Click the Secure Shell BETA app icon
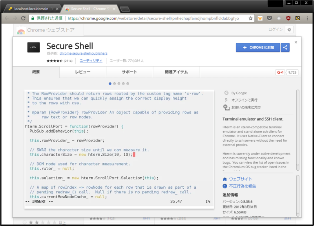The image size is (314, 226). click(x=33, y=47)
